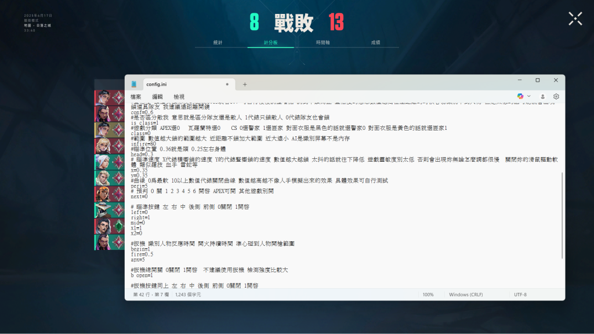Switch to the 計分板 scoreboard tab
This screenshot has width=594, height=334.
[x=270, y=42]
